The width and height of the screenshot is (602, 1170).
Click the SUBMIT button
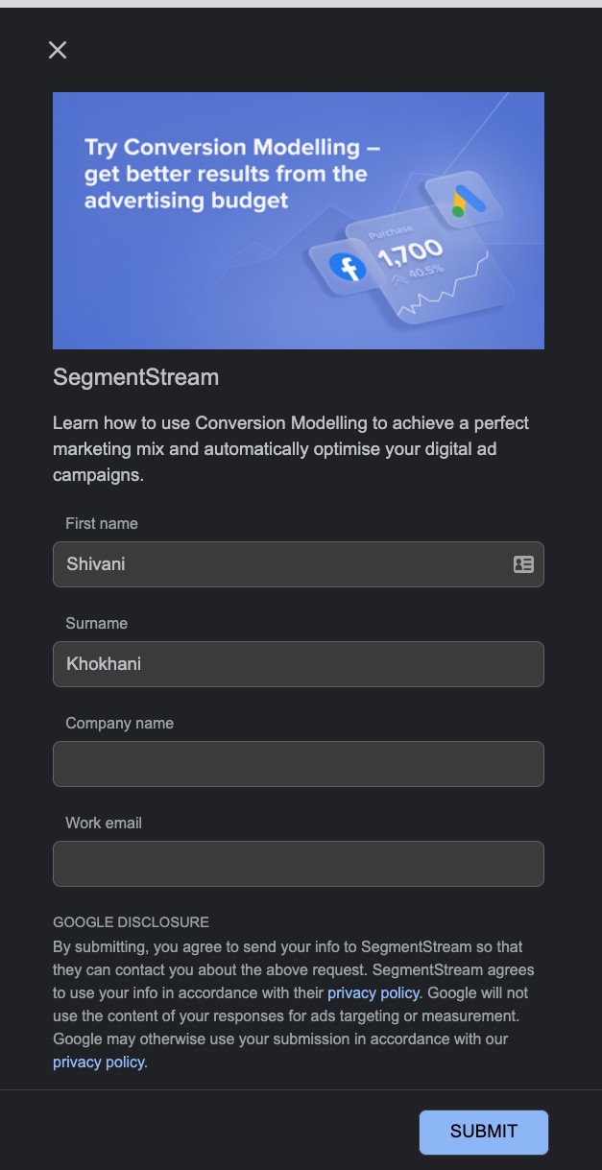coord(483,1133)
